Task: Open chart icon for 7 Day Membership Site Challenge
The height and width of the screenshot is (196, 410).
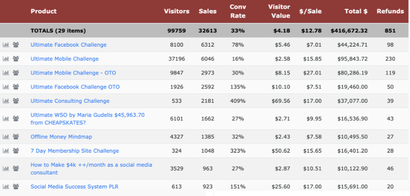Action: click(x=6, y=151)
